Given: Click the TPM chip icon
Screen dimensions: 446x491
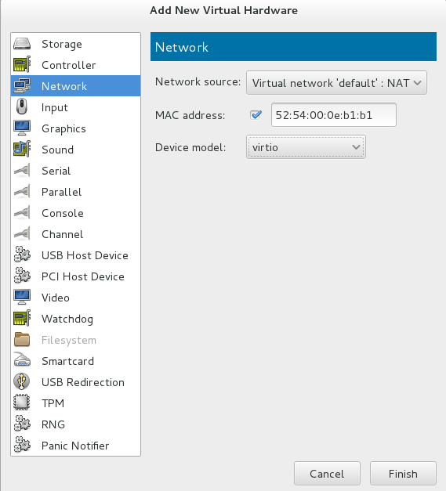Looking at the screenshot, I should (x=22, y=403).
